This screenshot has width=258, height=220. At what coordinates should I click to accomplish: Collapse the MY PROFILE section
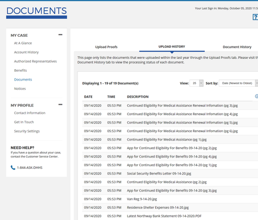pos(60,104)
